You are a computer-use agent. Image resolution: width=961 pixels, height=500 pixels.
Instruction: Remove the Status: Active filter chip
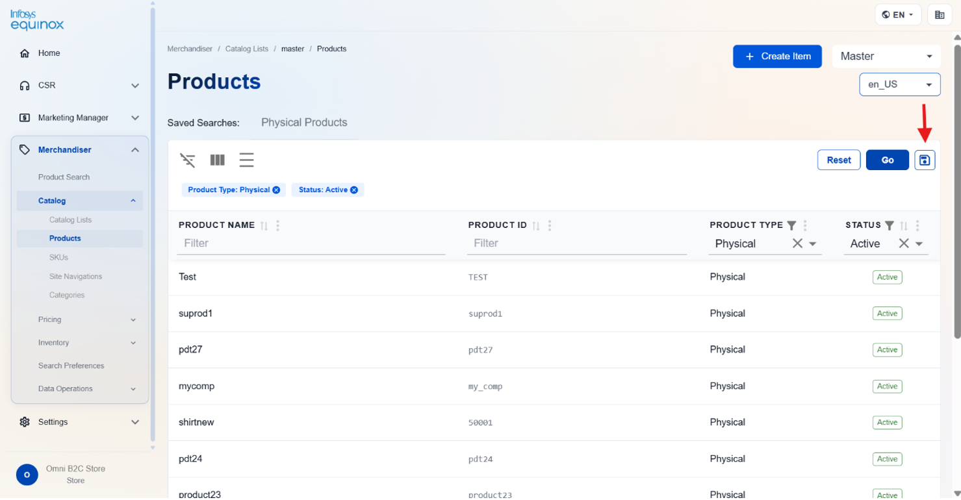[x=354, y=190]
